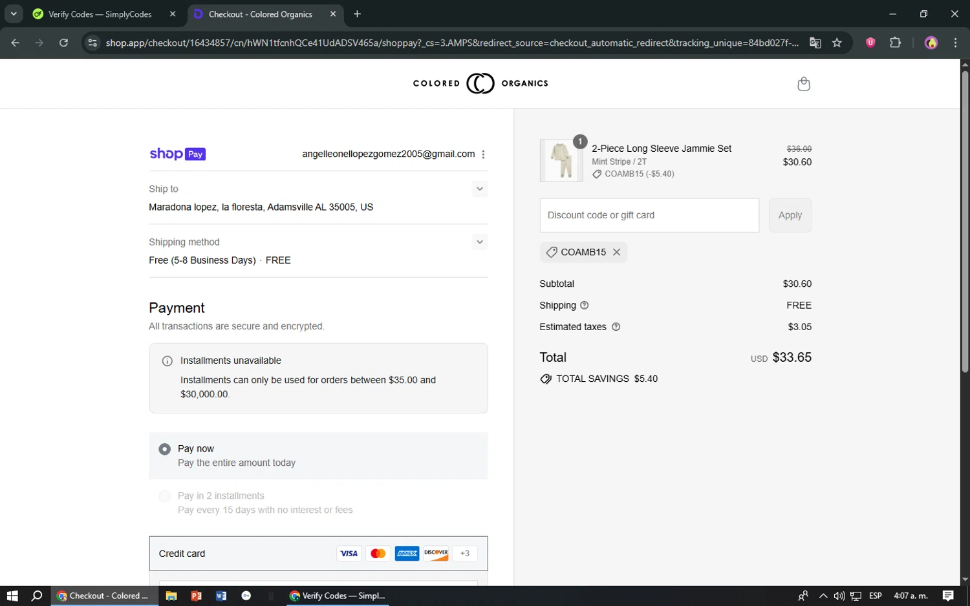The image size is (970, 606).
Task: Bookmark this page with star icon
Action: click(837, 43)
